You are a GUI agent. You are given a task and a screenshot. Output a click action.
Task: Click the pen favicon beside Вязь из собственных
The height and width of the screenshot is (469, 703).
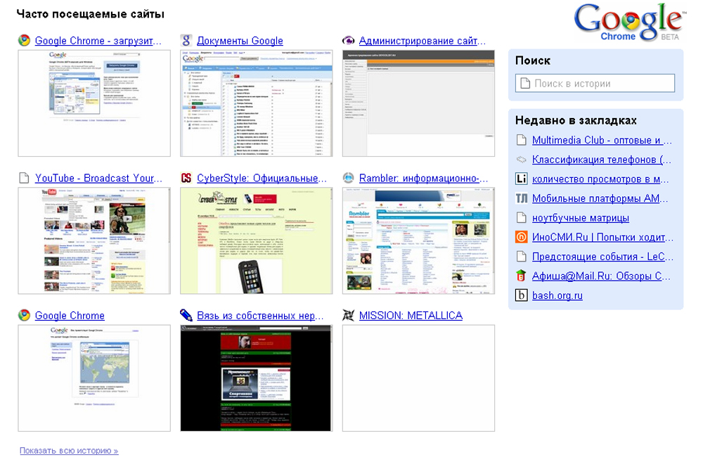coord(186,315)
